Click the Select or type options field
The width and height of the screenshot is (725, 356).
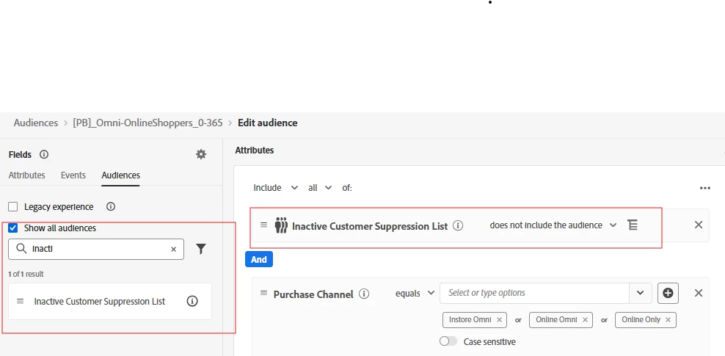[x=534, y=293]
